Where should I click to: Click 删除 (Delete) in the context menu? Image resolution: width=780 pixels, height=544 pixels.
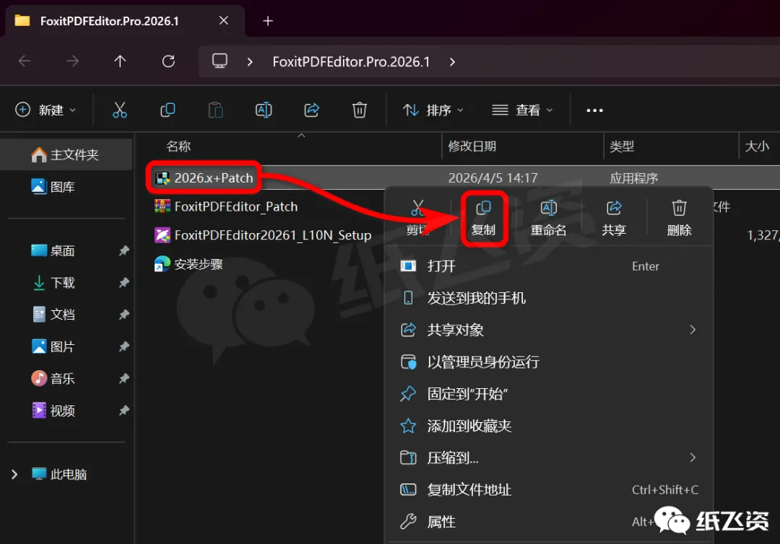[x=679, y=219]
